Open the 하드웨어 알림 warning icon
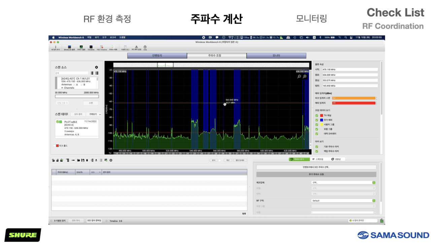The image size is (431, 243). [x=136, y=47]
